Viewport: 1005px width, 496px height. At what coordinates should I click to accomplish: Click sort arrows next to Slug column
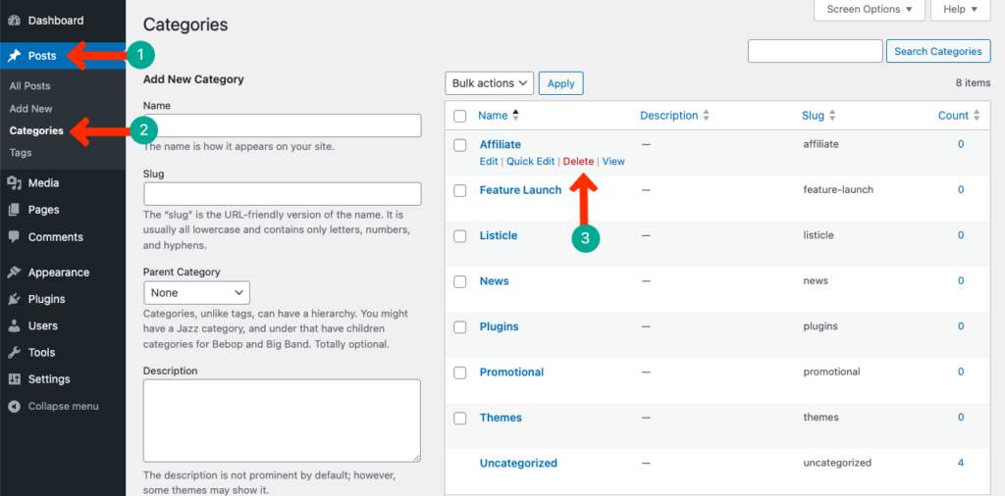832,116
